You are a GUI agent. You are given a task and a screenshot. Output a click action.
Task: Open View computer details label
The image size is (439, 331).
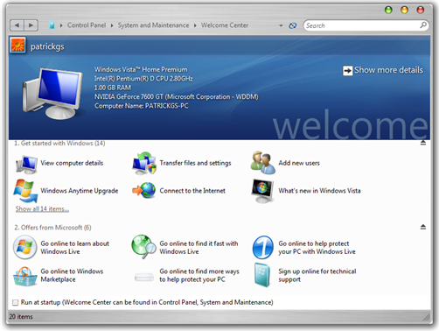coord(72,163)
